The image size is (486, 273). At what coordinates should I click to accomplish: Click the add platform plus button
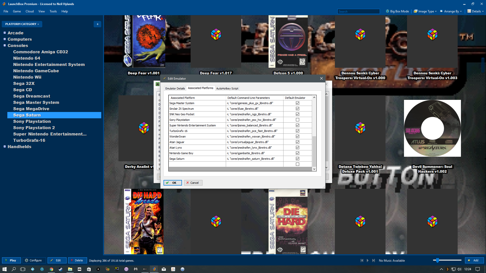tap(97, 24)
